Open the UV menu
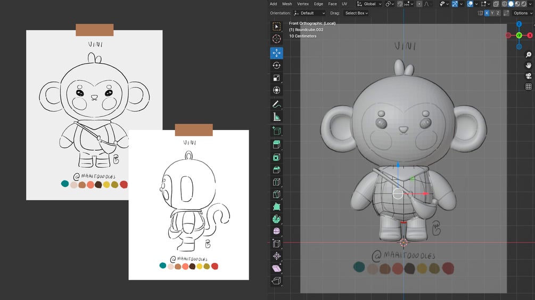The height and width of the screenshot is (300, 535). click(x=344, y=4)
